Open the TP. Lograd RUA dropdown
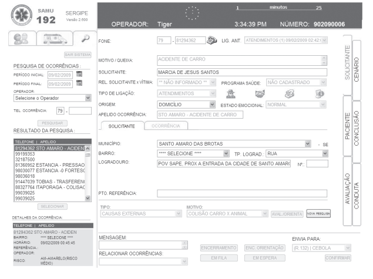This screenshot has width=373, height=279. (x=324, y=153)
